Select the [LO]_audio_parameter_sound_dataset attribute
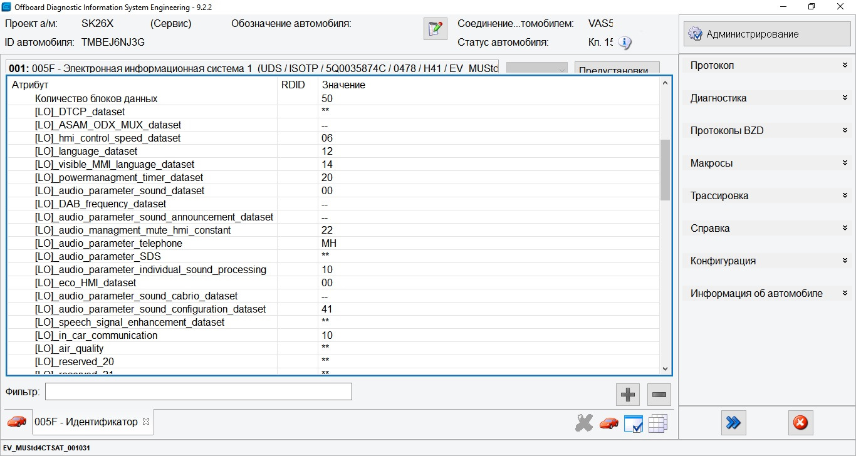Image resolution: width=856 pixels, height=456 pixels. click(x=120, y=190)
